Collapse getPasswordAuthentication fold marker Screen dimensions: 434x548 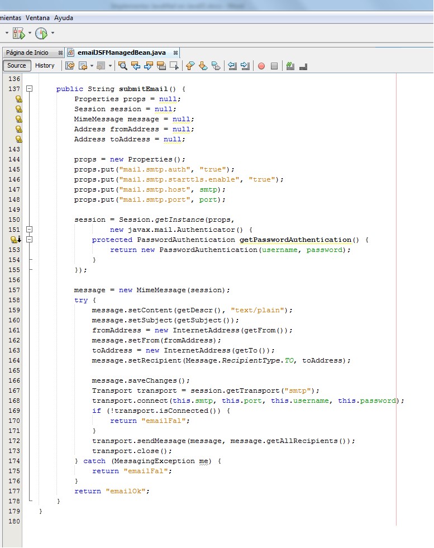(30, 240)
